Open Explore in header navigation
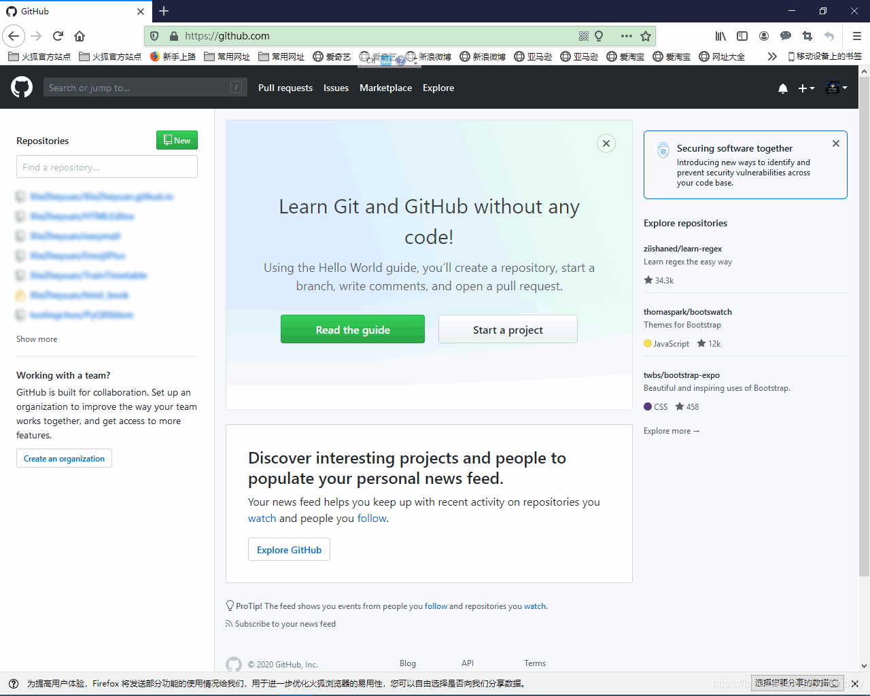The height and width of the screenshot is (696, 870). coord(438,88)
